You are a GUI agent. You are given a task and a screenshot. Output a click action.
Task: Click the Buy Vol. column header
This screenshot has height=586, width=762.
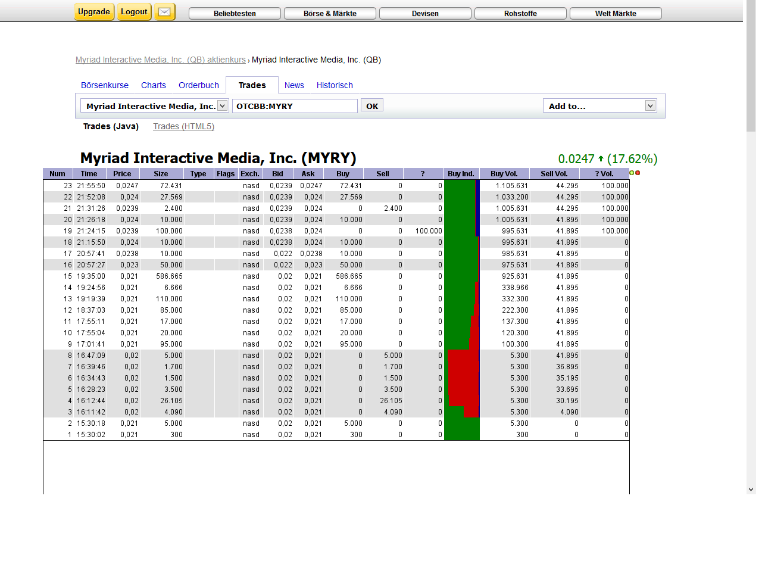pos(504,174)
